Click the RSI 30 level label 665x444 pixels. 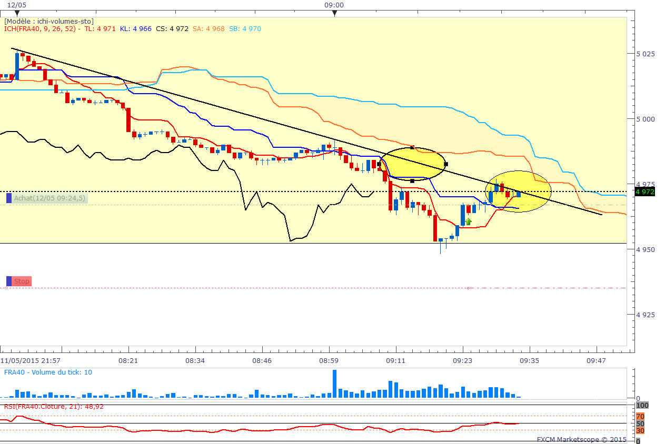pyautogui.click(x=640, y=431)
